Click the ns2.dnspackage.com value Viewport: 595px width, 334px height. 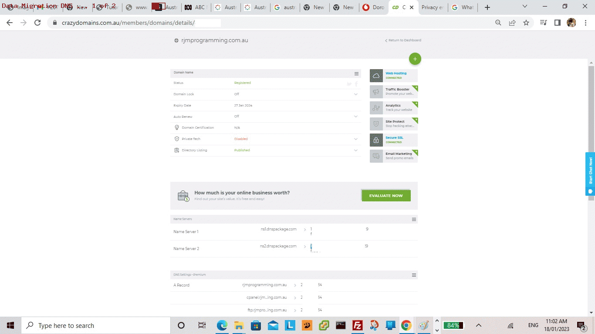[278, 246]
